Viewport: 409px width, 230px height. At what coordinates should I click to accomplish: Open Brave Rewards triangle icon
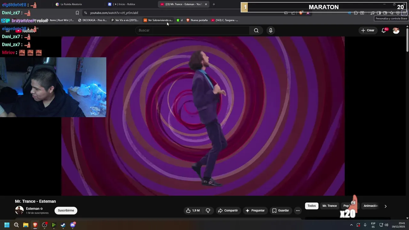(x=308, y=13)
